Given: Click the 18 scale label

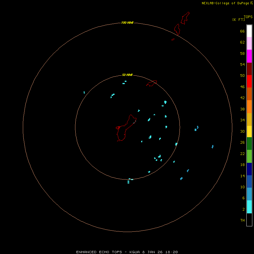Looking at the screenshot, I should click(242, 165).
